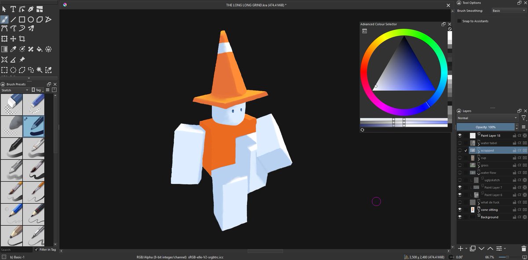Screen dimensions: 528x260
Task: Hide Paint Layer 7
Action: (460, 188)
